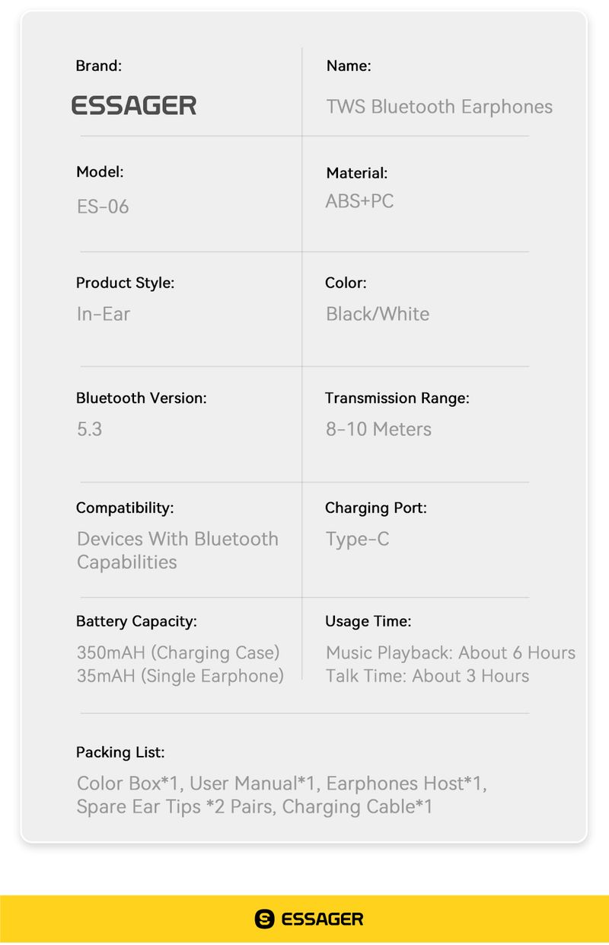Click the Black/White color value
Screen dimensions: 609x945
(378, 314)
